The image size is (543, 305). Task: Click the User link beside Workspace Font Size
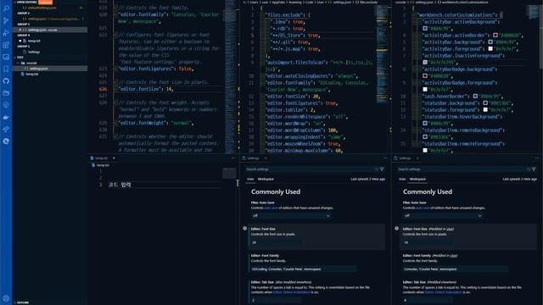click(450, 229)
